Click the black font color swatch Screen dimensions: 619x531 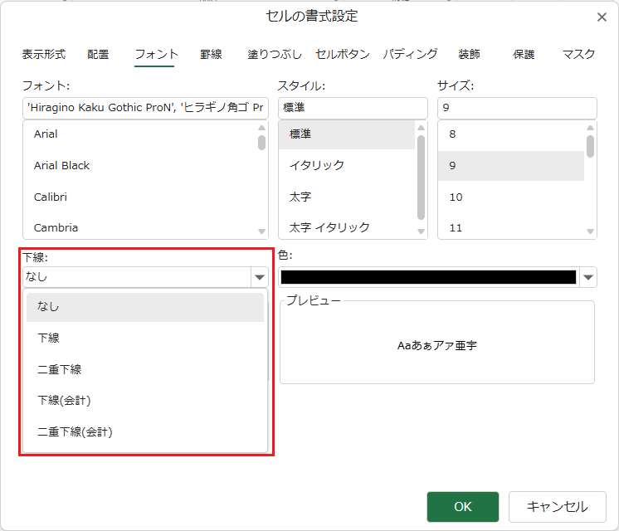(x=428, y=277)
